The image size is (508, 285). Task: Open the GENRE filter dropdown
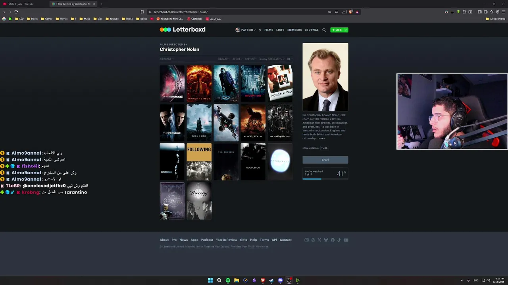[x=237, y=59]
